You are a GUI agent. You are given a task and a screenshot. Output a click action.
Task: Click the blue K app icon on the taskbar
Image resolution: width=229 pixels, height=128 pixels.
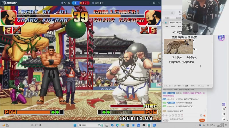(x=138, y=125)
